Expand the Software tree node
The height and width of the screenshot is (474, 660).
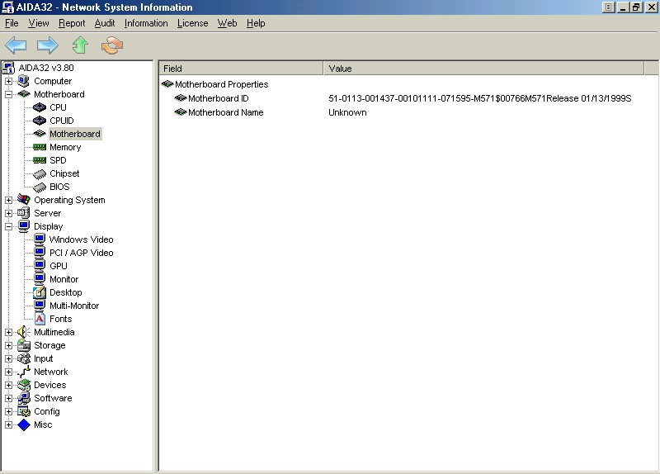click(8, 398)
